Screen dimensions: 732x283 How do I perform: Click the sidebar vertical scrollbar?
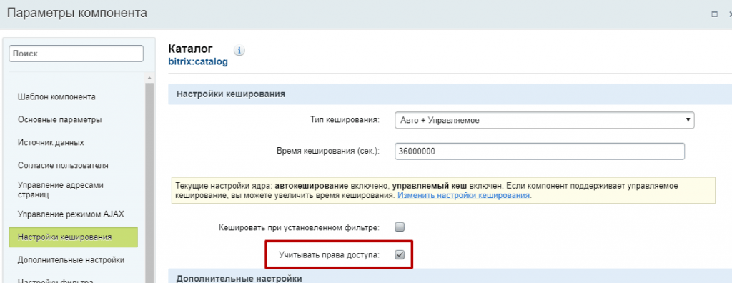point(149,182)
